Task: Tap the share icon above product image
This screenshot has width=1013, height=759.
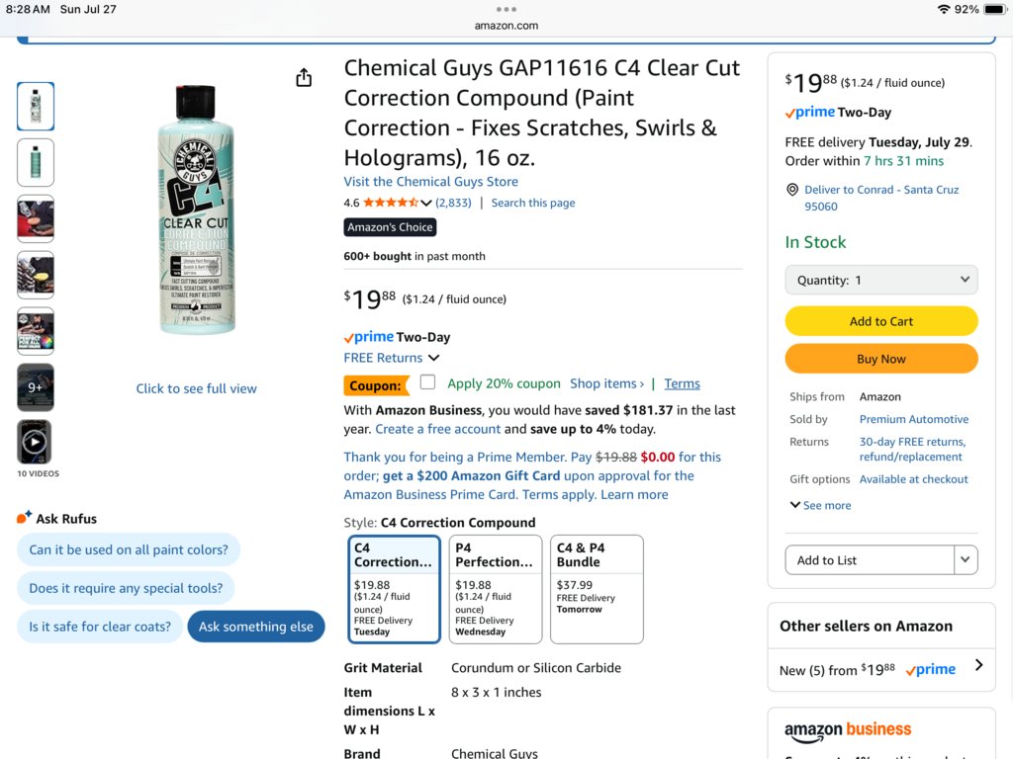Action: click(304, 77)
